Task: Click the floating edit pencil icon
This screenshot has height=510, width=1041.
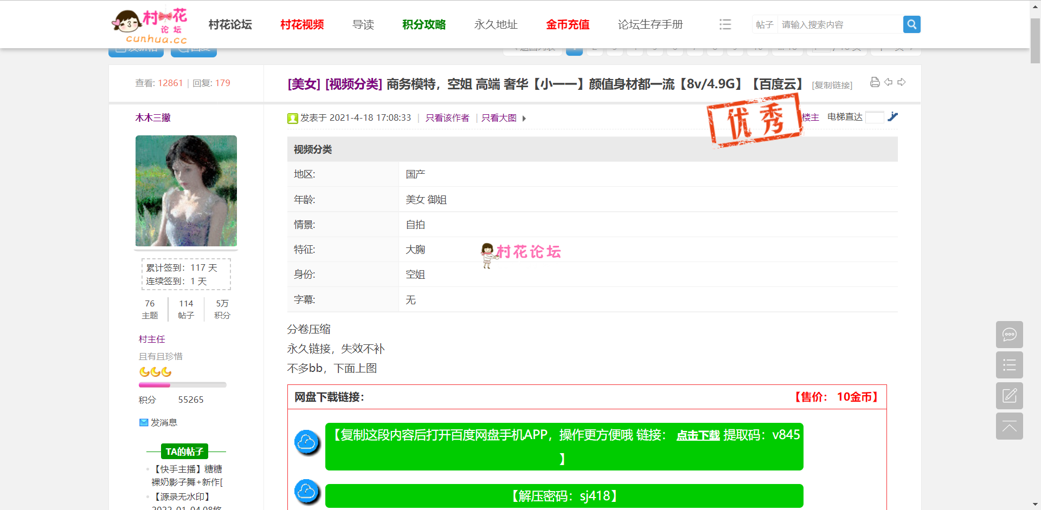Action: coord(1009,396)
